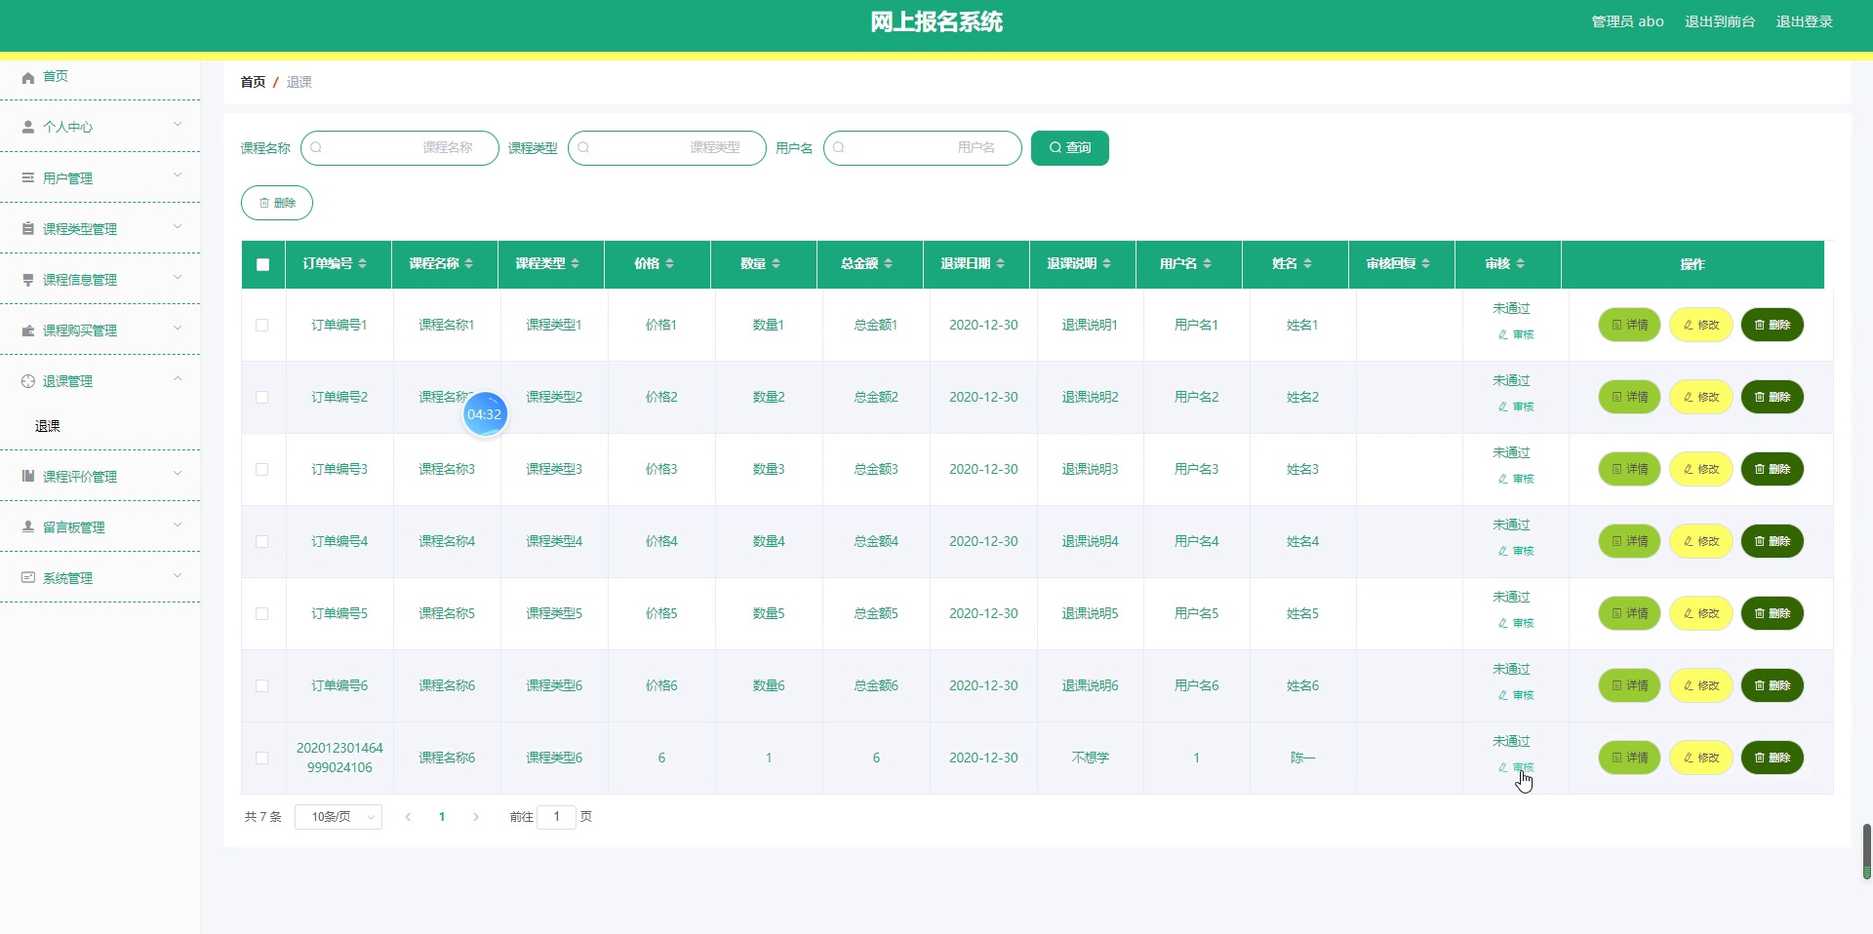The image size is (1873, 934).
Task: Check the row checkbox for 订单编号2
Action: point(262,398)
